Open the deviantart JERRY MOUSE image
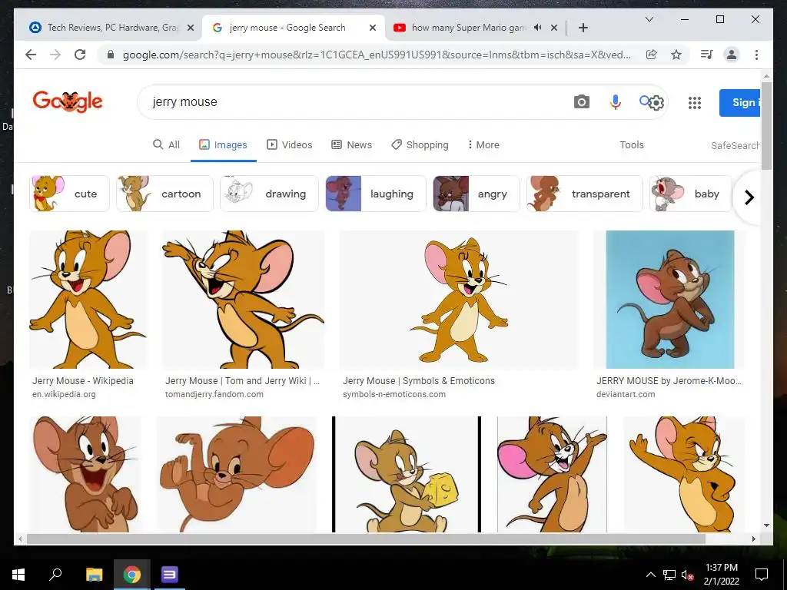 [x=669, y=300]
